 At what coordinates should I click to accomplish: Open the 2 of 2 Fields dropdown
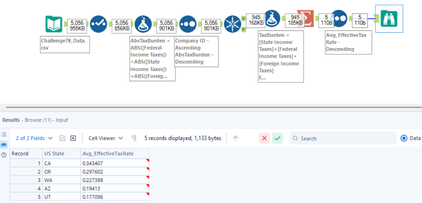pos(34,138)
